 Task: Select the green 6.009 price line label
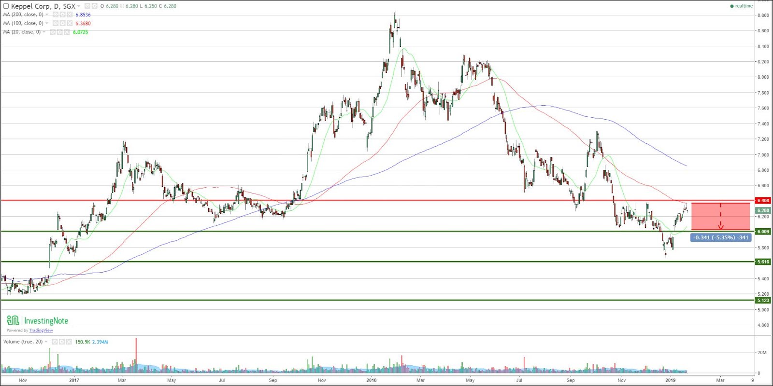(x=763, y=232)
